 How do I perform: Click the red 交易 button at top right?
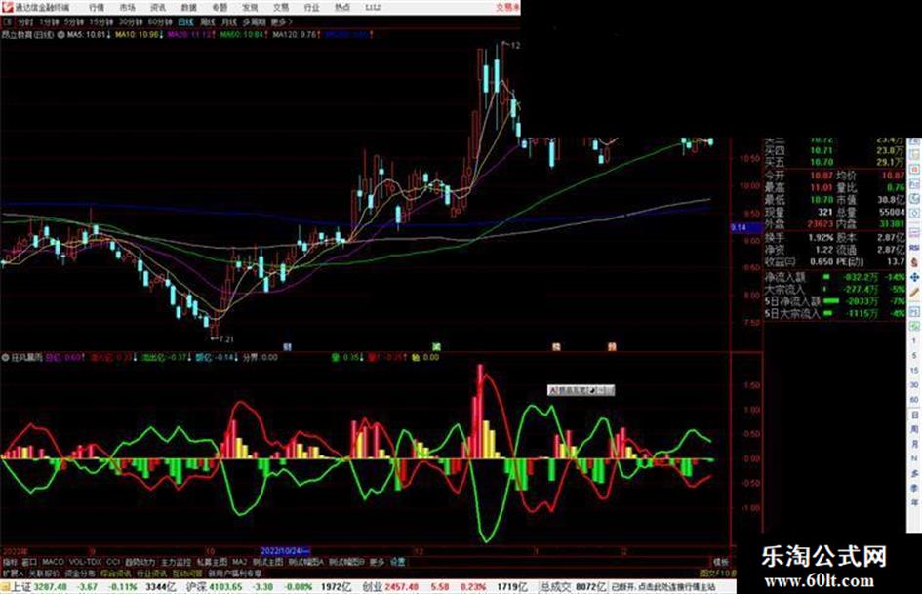point(507,7)
